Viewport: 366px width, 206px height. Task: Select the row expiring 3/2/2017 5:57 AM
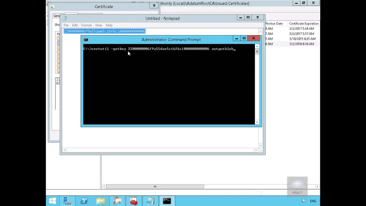pyautogui.click(x=293, y=34)
